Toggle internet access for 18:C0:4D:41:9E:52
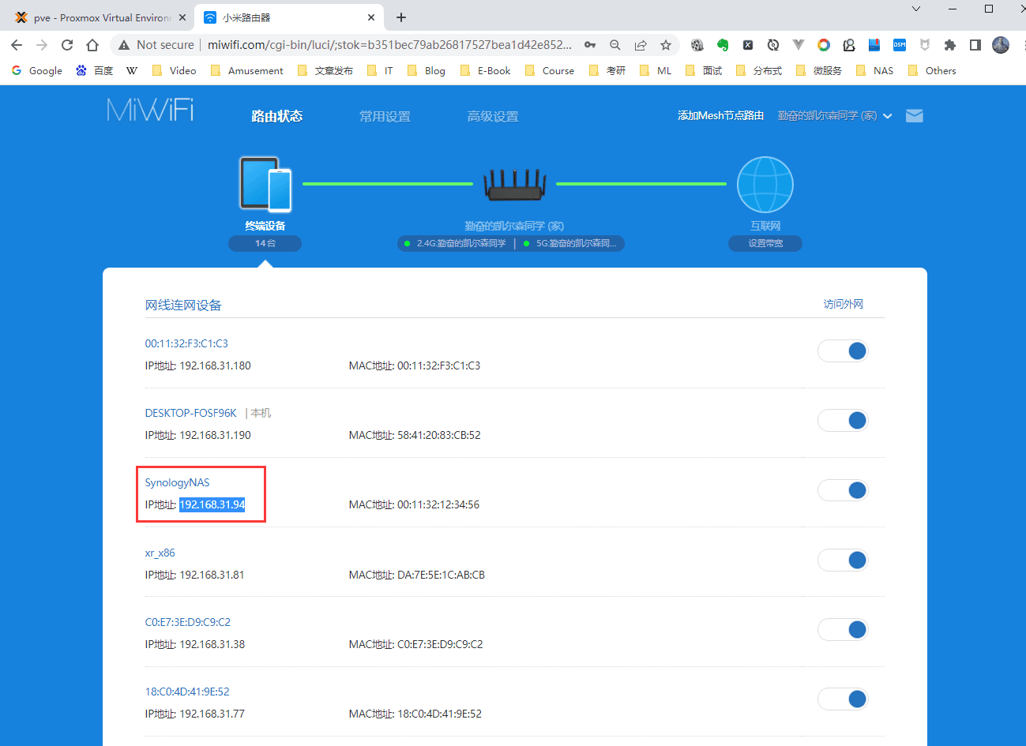Image resolution: width=1026 pixels, height=746 pixels. (x=843, y=699)
